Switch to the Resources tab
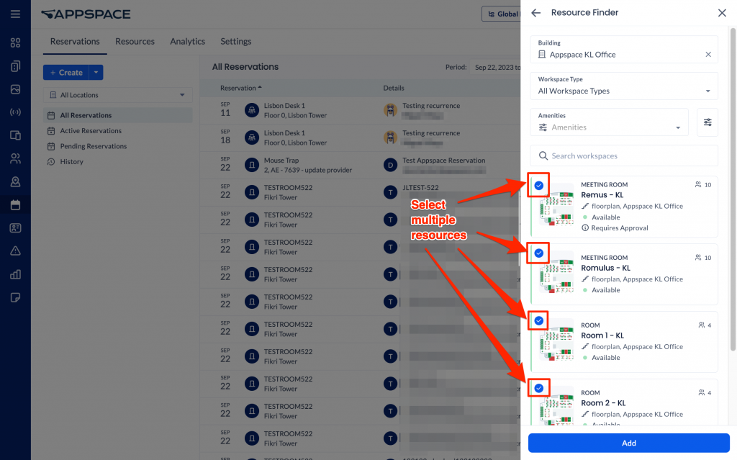737x460 pixels. click(x=135, y=41)
